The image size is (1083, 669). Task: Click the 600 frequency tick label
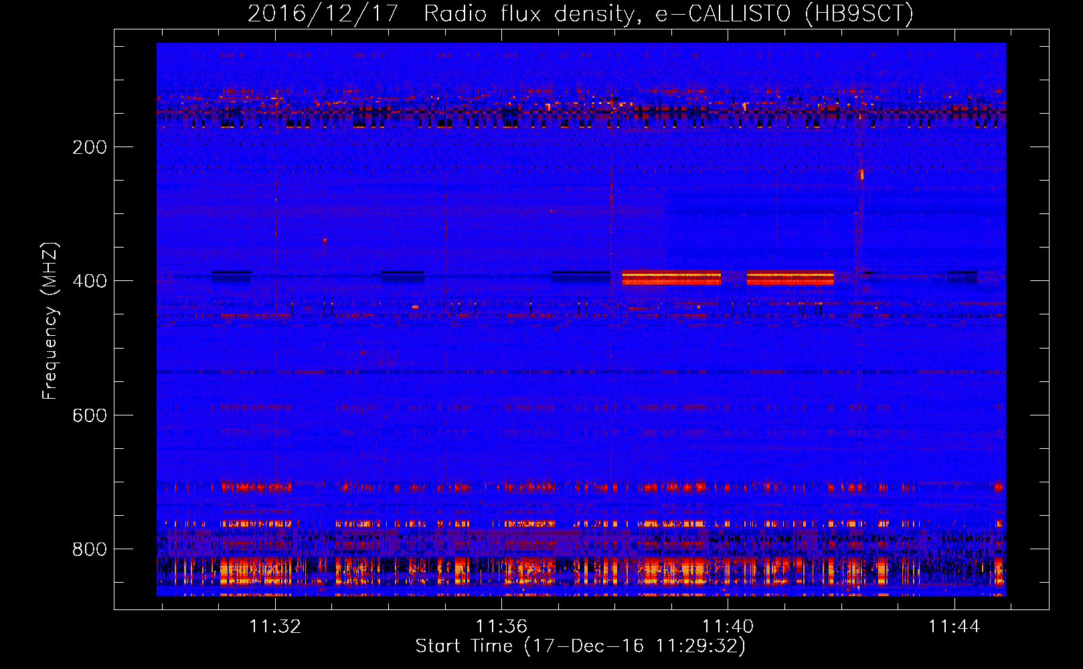pyautogui.click(x=90, y=415)
